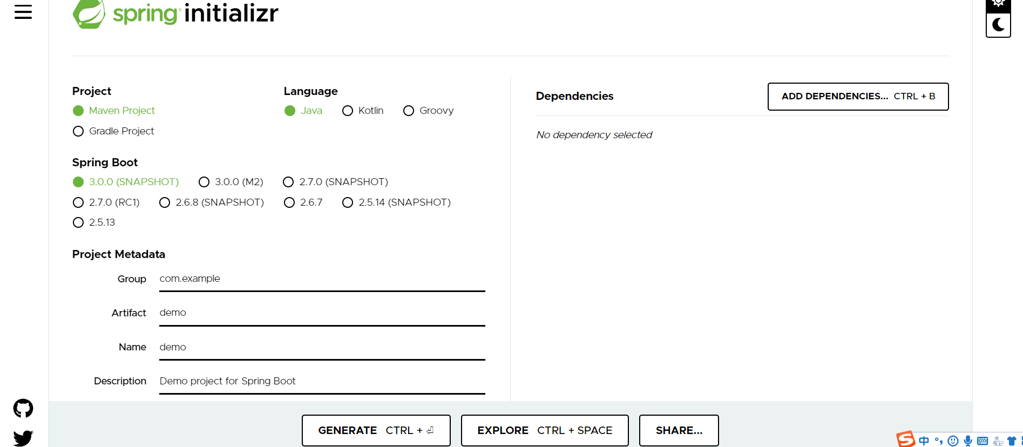Select Spring Boot 2.5.14 (SNAPSHOT)
This screenshot has height=447, width=1023.
[x=396, y=202]
